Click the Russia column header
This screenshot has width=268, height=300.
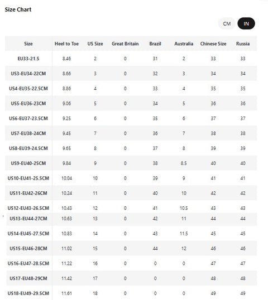[x=243, y=43]
